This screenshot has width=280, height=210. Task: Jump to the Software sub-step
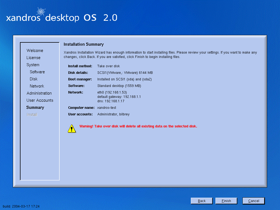tap(37, 72)
